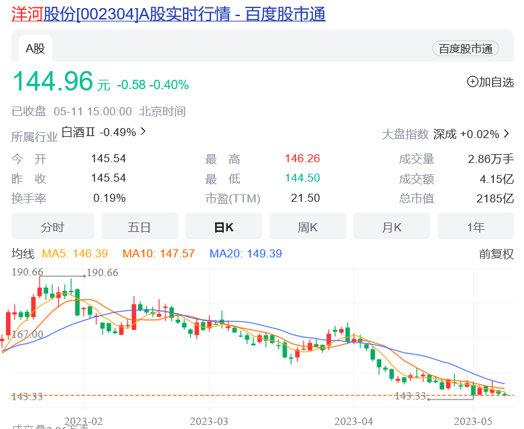Click the change value -0.58 -0.40%

tap(153, 84)
